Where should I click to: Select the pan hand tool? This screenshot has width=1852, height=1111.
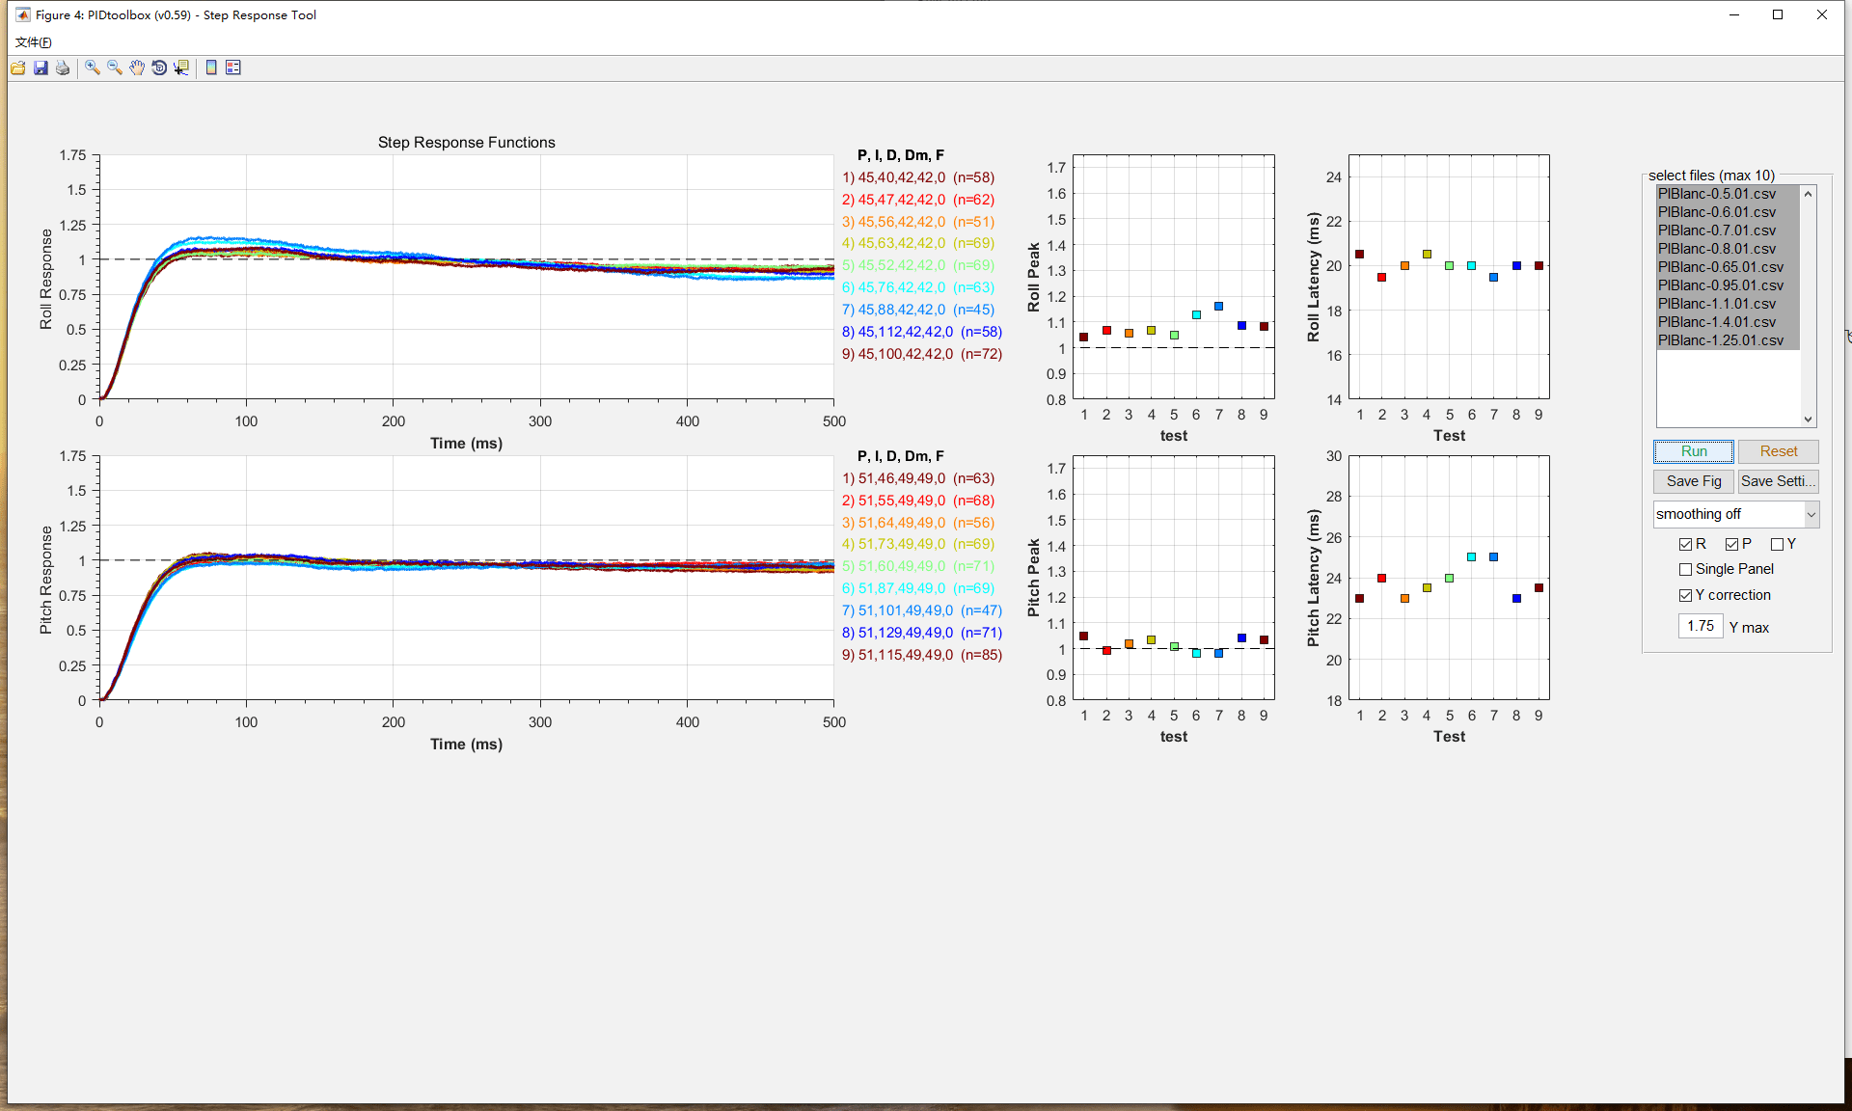pos(137,68)
